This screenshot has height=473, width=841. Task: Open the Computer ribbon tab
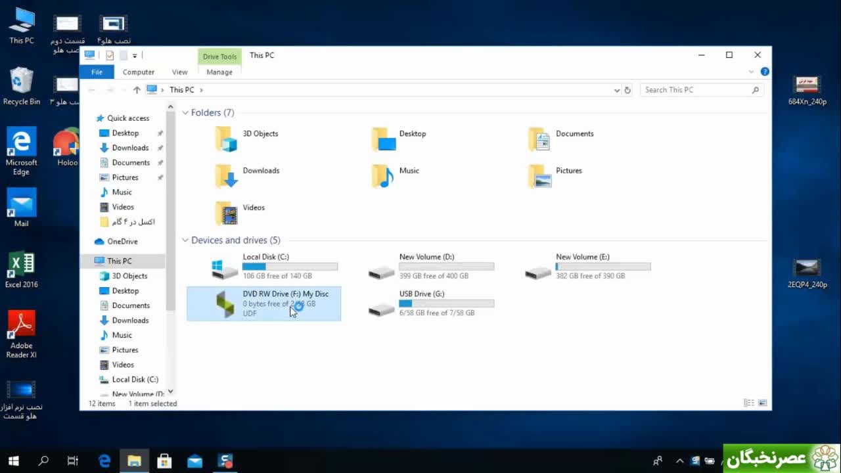pyautogui.click(x=138, y=72)
